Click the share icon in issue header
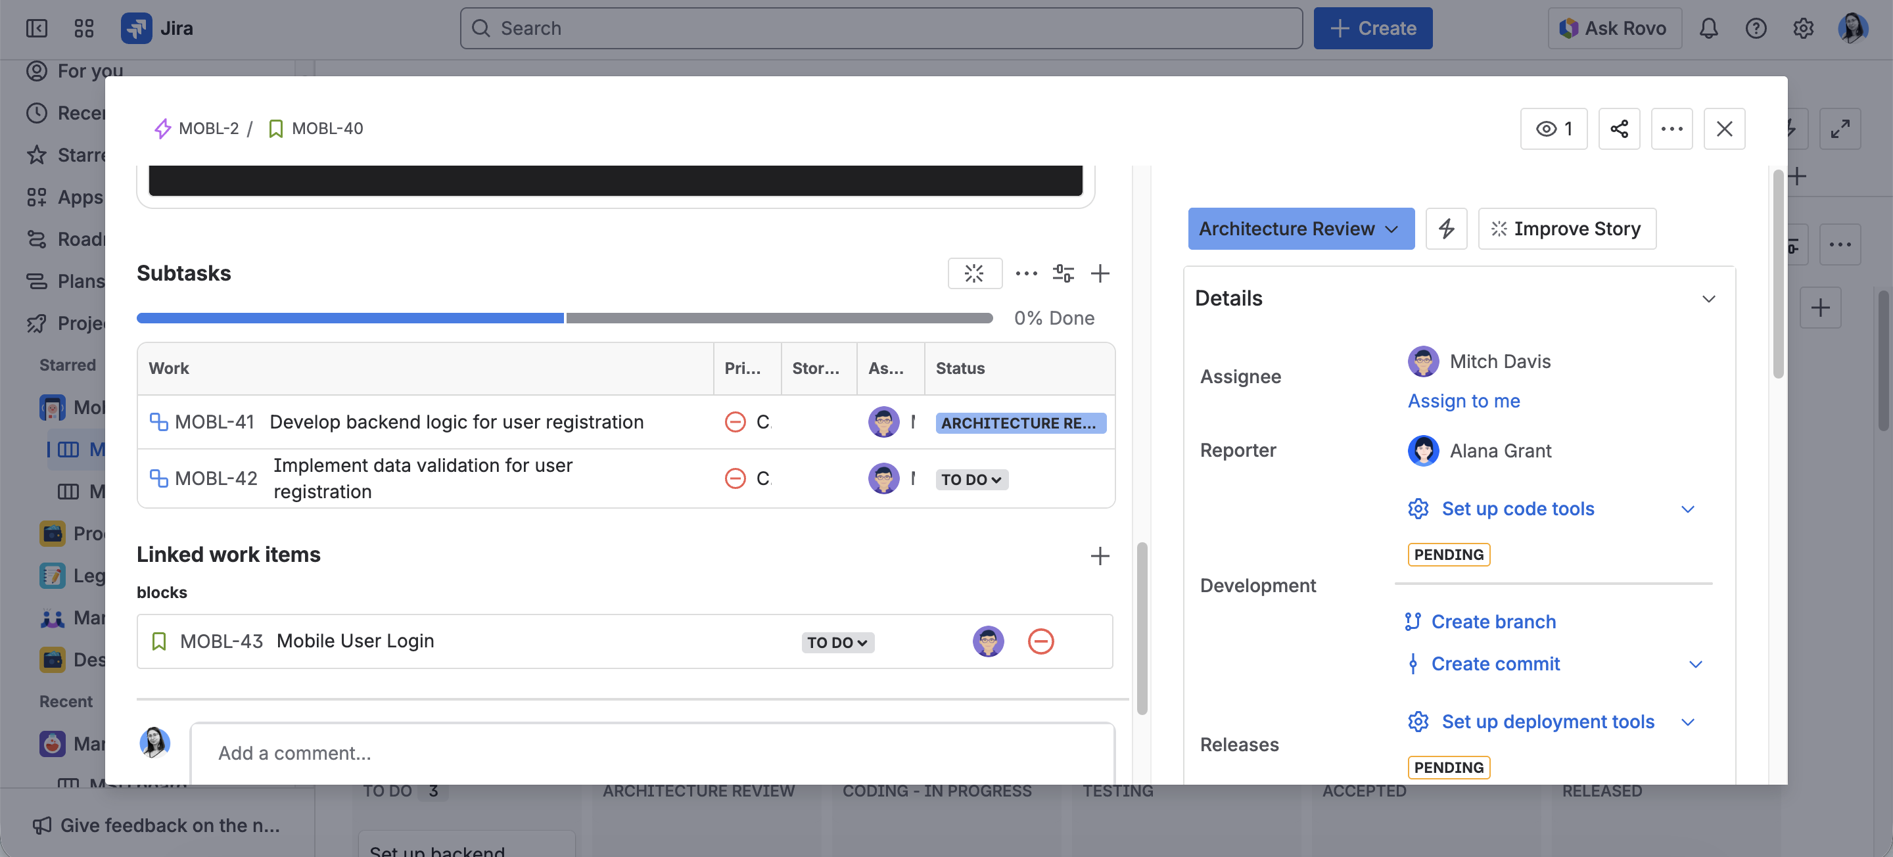This screenshot has height=857, width=1893. tap(1619, 129)
